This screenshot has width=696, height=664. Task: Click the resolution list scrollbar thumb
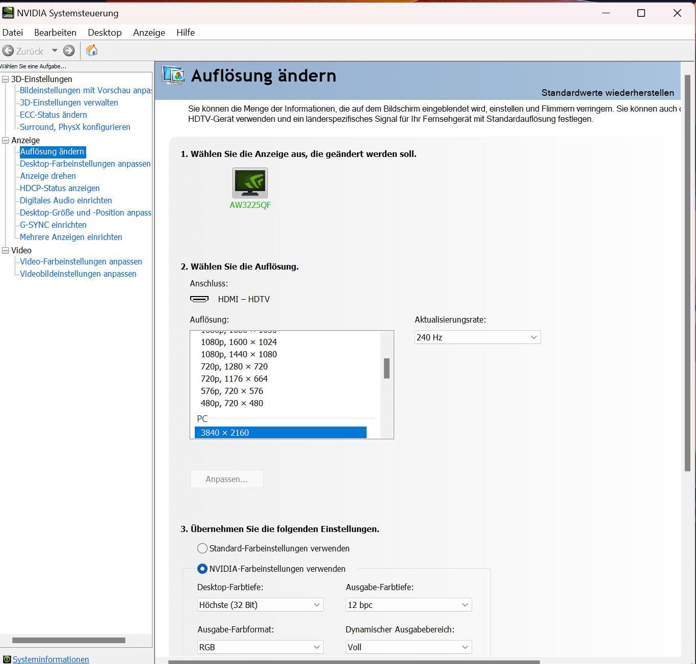[386, 368]
